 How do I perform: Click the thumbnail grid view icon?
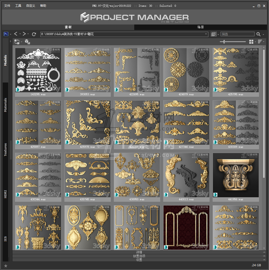click(x=251, y=42)
